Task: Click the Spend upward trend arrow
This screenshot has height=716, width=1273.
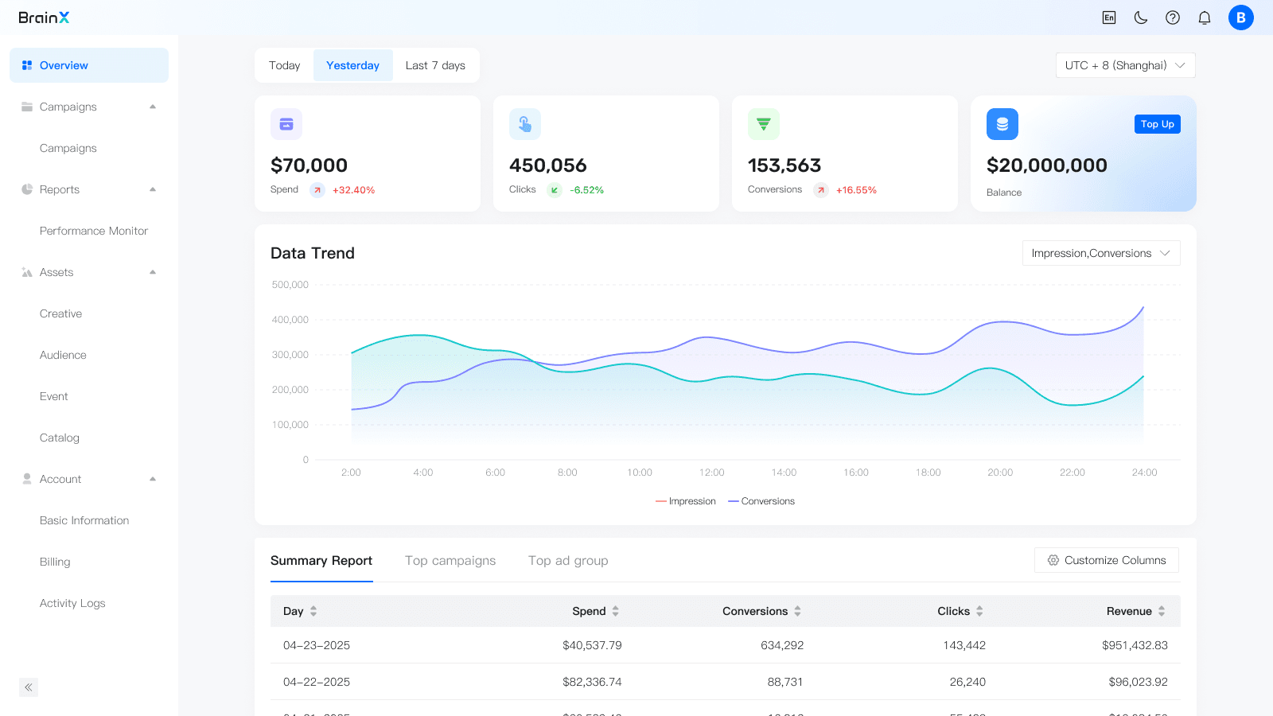Action: click(x=317, y=190)
